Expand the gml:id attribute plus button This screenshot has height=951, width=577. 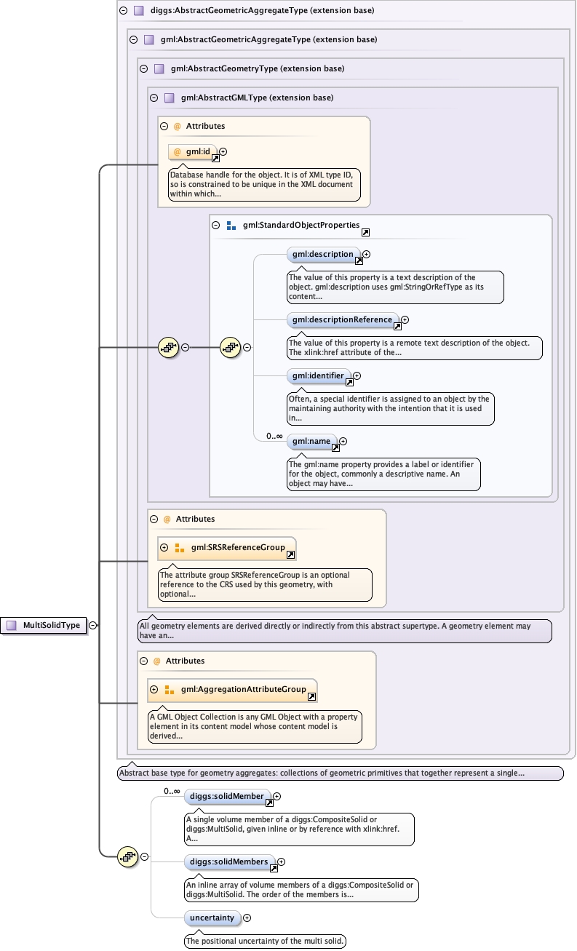[x=223, y=151]
